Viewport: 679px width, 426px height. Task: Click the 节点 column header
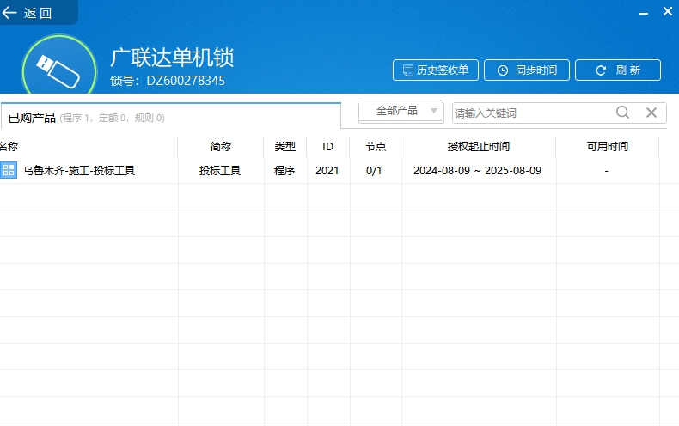pos(376,147)
